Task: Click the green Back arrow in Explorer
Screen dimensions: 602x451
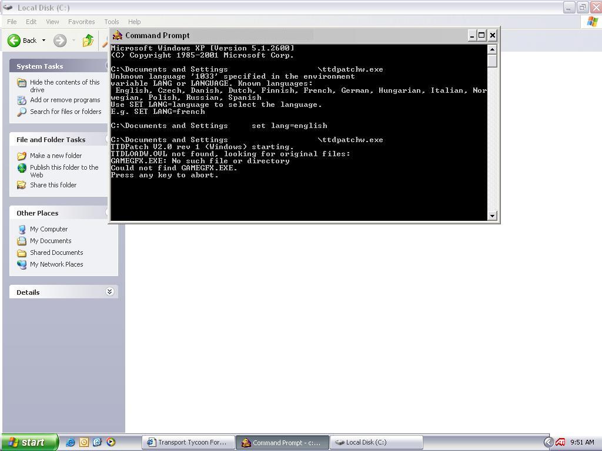Action: pos(14,41)
